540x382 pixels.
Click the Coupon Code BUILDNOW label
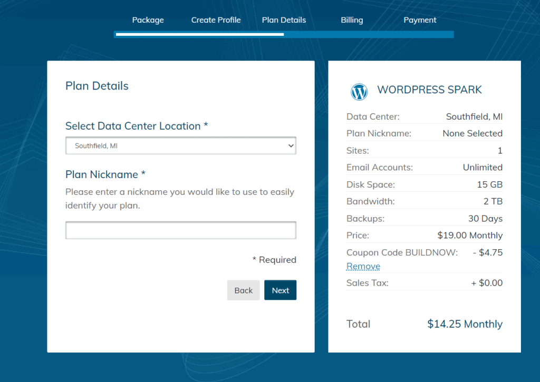402,252
